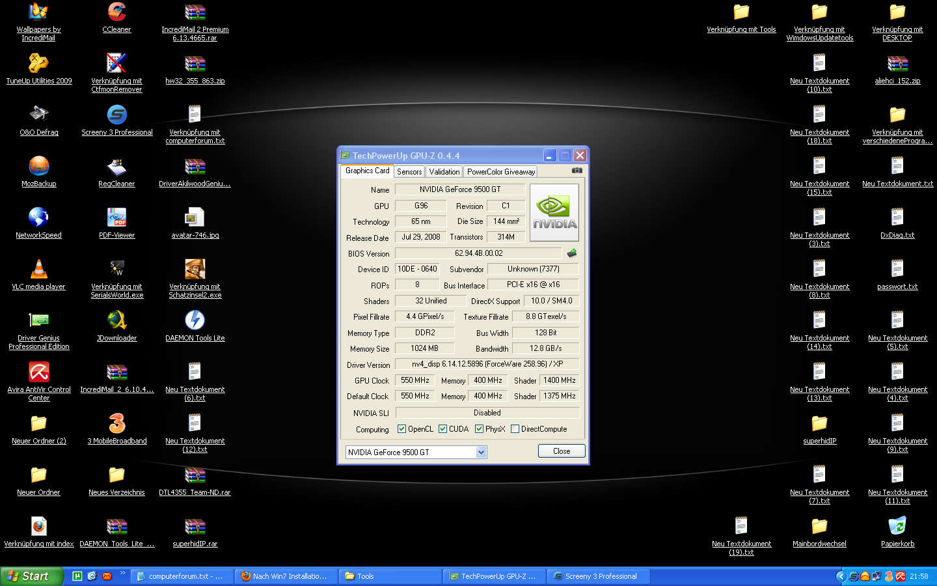Toggle the CUDA checkbox
The height and width of the screenshot is (586, 937).
[x=442, y=429]
